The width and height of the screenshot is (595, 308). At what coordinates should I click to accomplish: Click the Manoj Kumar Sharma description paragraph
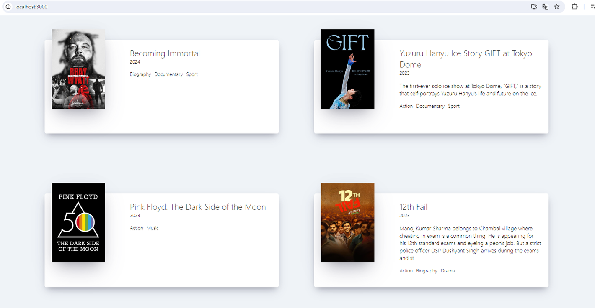469,243
